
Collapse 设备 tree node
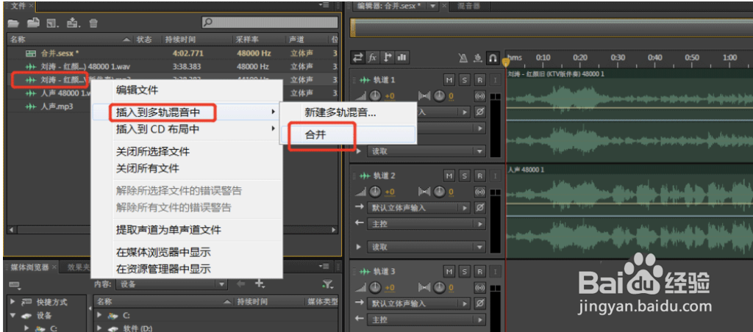13,316
